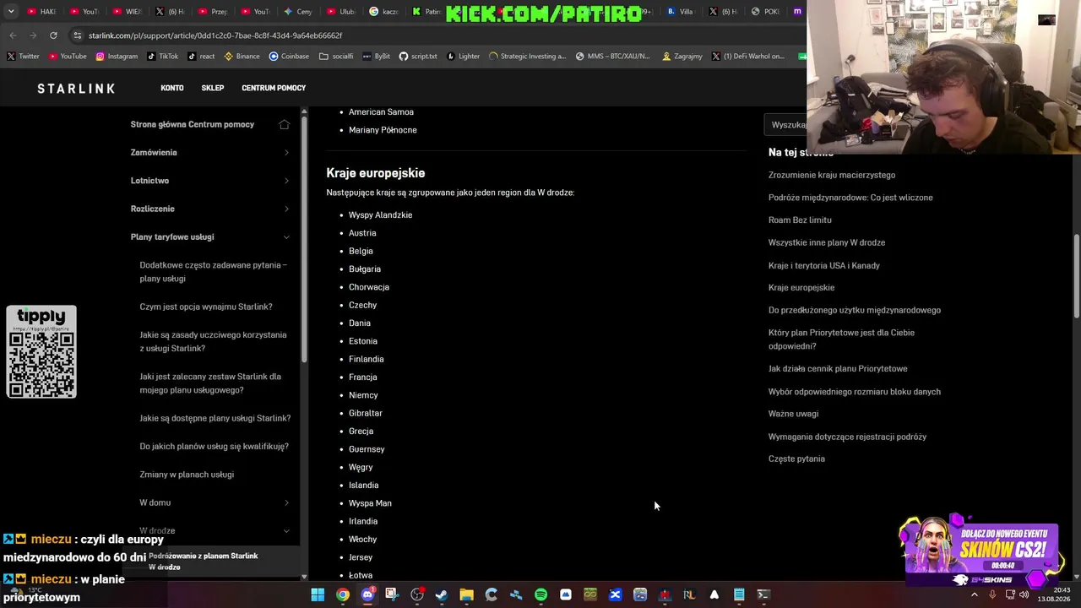Expand the Lotnictwo sidebar section
Screen dimensions: 1081x608
210,181
